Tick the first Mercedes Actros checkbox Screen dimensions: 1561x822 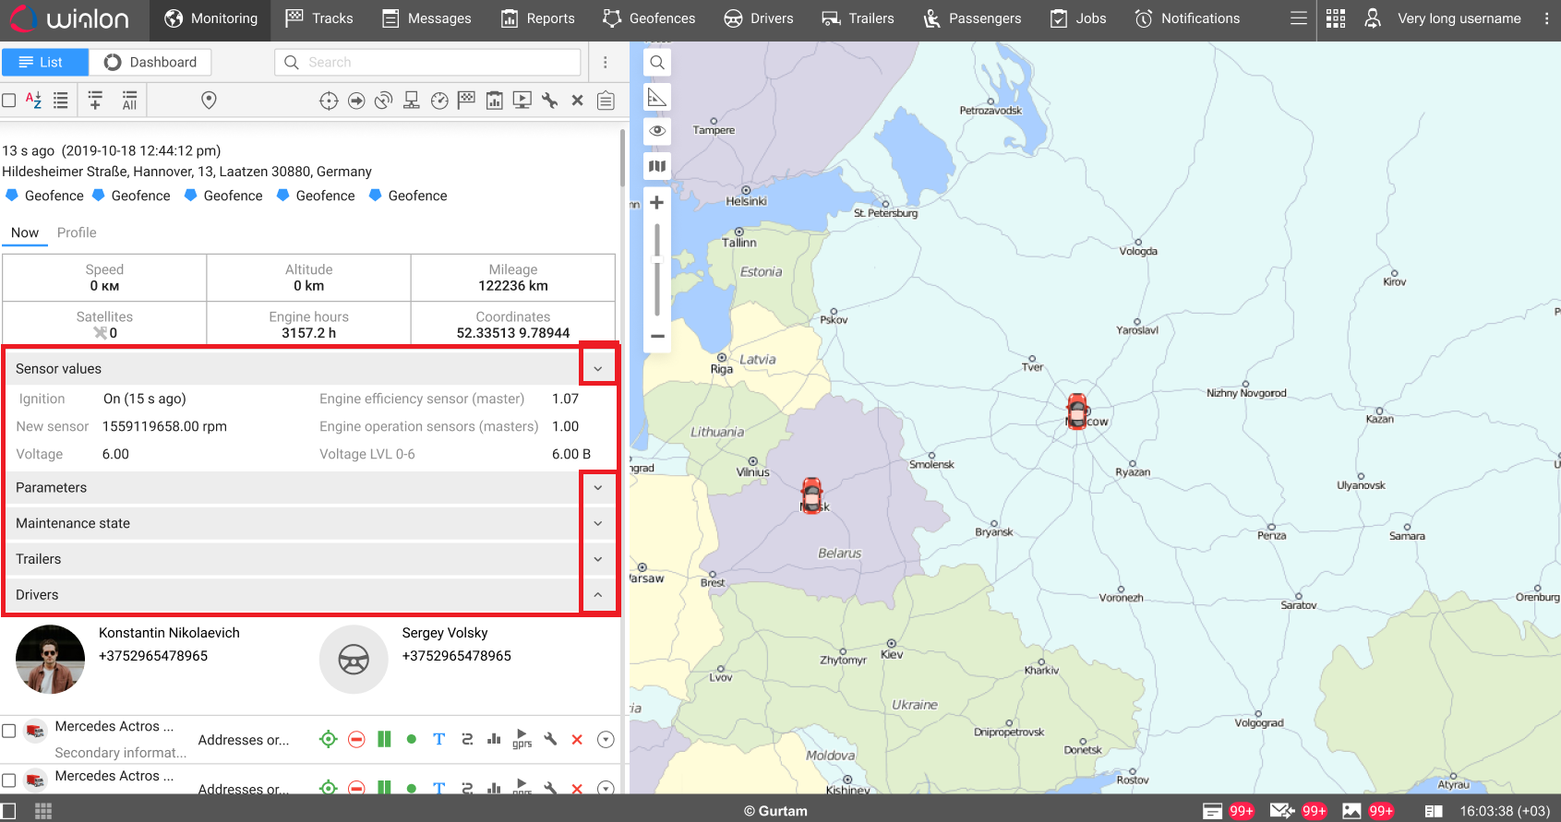[9, 731]
